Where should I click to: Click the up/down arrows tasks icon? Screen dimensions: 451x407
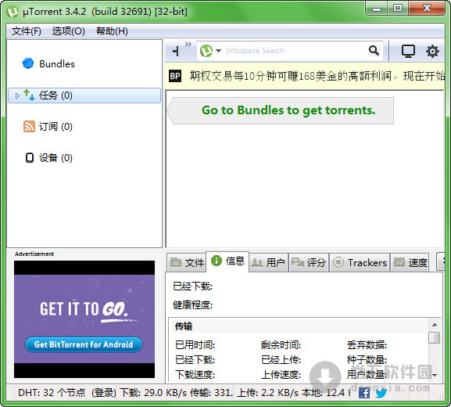pos(29,95)
